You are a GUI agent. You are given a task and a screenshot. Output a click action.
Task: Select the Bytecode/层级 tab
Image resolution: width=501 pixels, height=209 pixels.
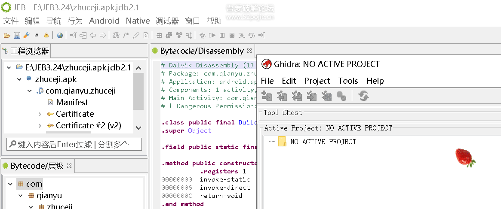[x=37, y=166]
